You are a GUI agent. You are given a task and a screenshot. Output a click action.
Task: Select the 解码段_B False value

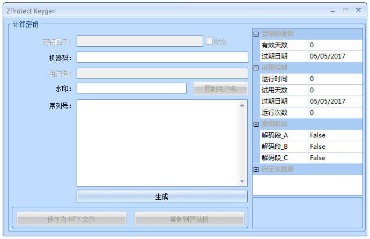point(335,147)
